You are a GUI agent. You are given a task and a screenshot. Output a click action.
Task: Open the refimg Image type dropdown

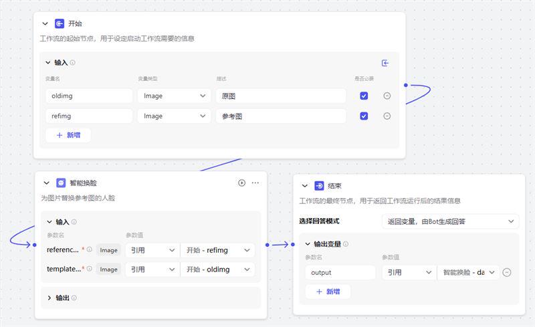click(175, 116)
